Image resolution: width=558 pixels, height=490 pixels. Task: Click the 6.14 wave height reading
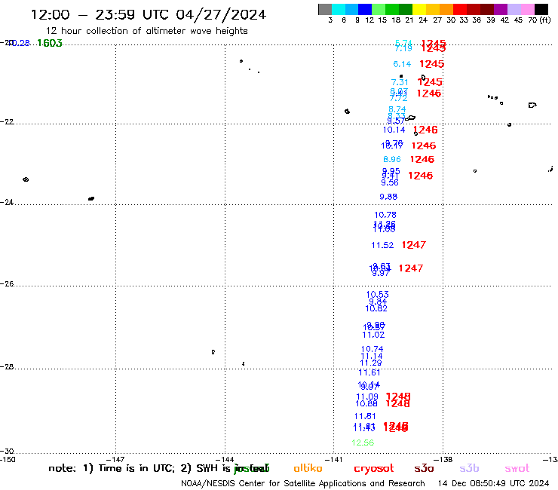402,64
